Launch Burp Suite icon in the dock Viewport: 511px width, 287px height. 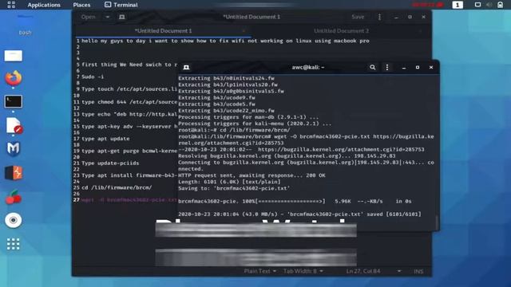(14, 173)
